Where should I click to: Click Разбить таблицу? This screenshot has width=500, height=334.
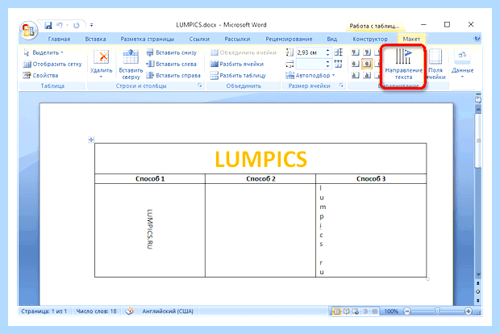238,75
